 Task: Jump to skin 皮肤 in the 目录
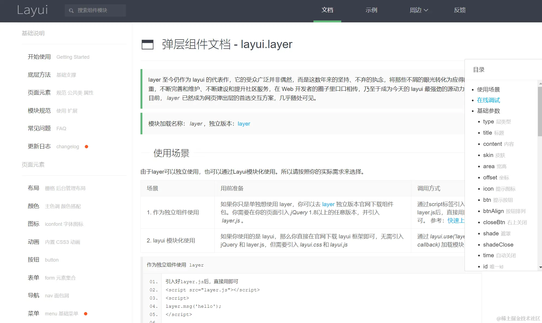coord(494,155)
